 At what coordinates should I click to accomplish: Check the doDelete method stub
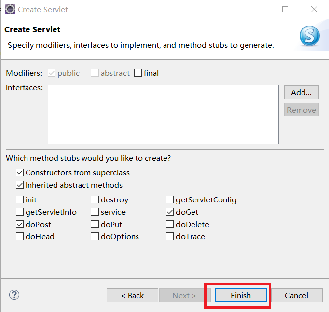170,225
